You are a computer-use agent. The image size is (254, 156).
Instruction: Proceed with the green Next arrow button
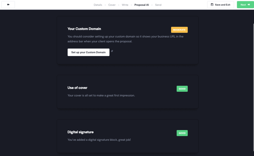click(245, 5)
